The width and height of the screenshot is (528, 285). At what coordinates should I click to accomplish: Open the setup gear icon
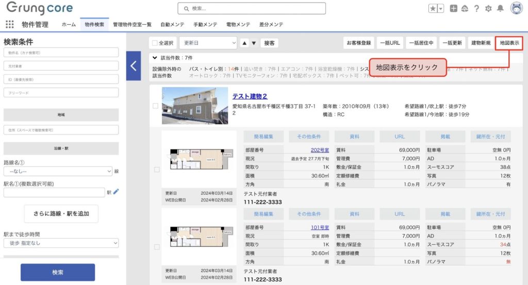pos(488,8)
